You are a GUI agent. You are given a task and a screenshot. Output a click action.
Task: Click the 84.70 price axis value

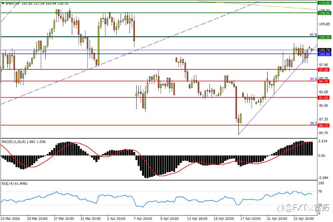[x=324, y=133]
